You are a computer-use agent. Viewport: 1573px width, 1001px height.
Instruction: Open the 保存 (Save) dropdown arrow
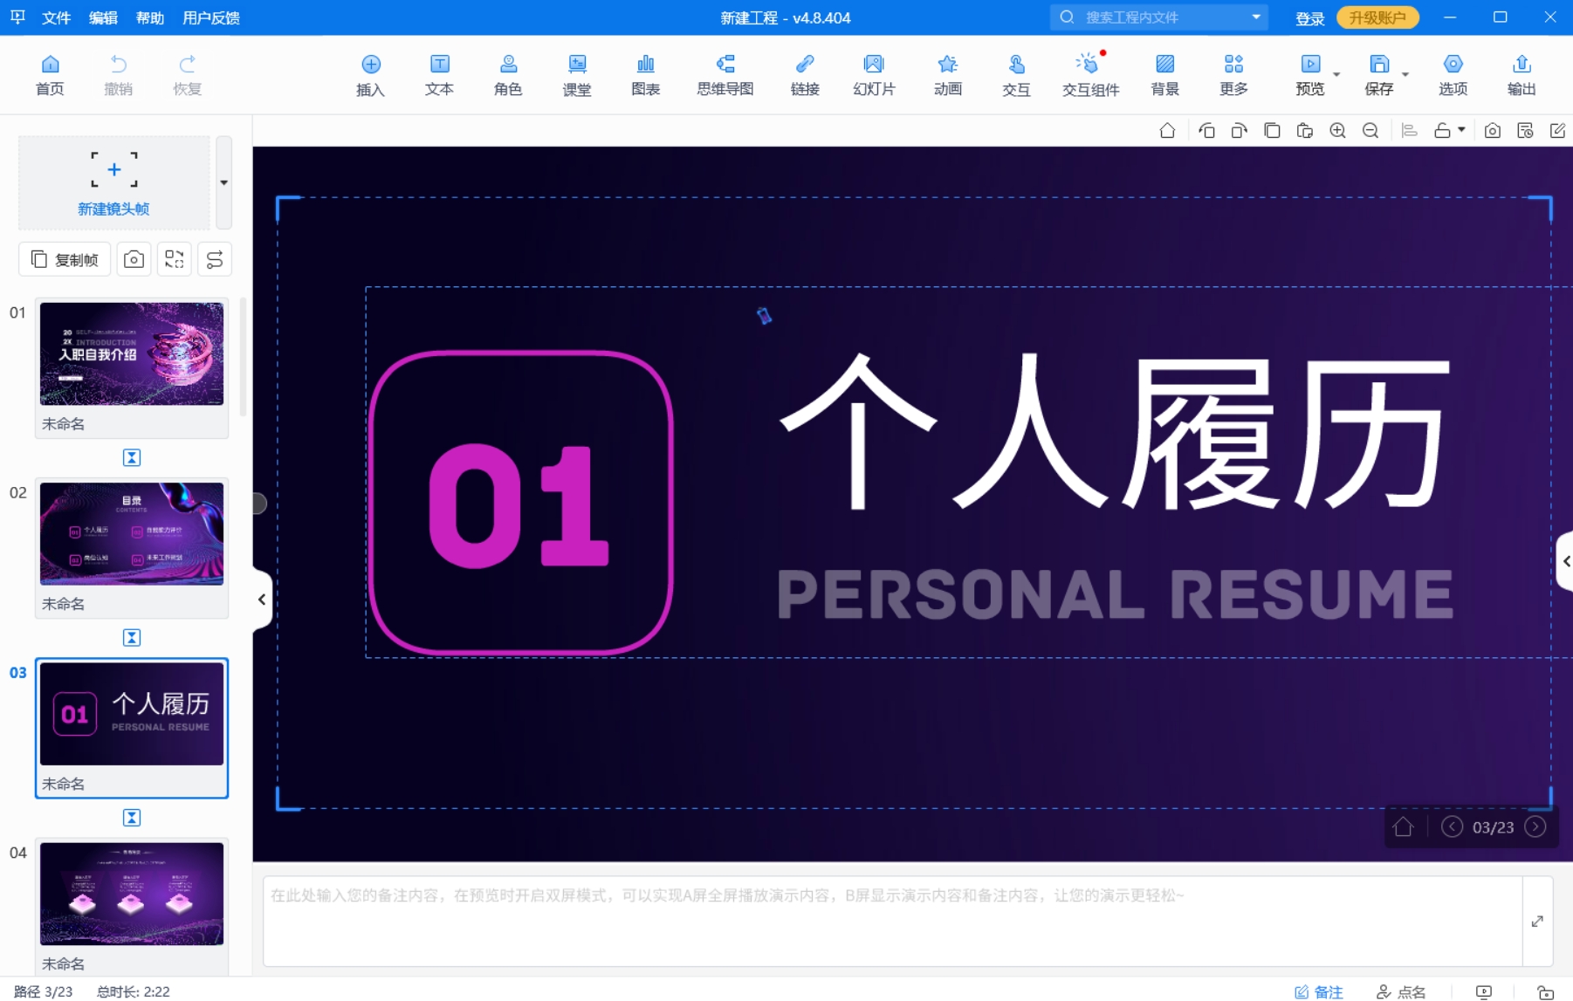(1405, 74)
